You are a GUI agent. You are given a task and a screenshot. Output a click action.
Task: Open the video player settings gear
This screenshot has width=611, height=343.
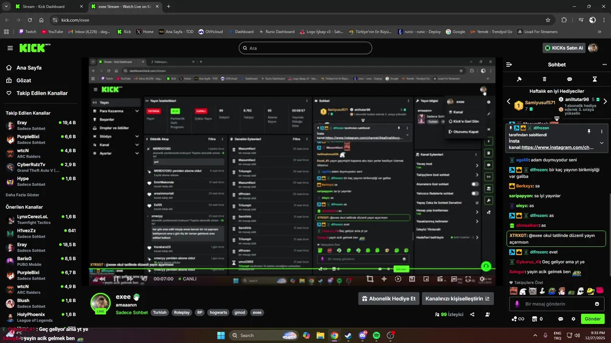tap(482, 279)
